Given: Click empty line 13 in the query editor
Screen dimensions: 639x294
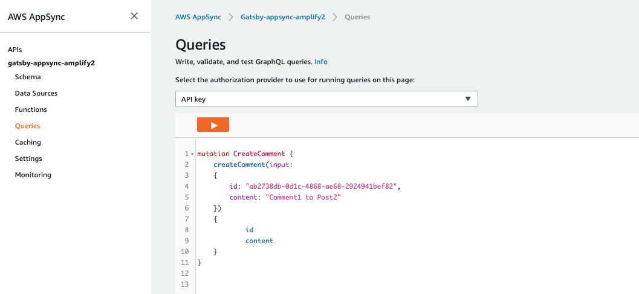Looking at the screenshot, I should coord(363,284).
